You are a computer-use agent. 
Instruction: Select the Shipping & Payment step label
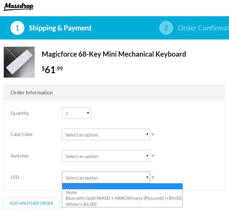click(x=60, y=28)
